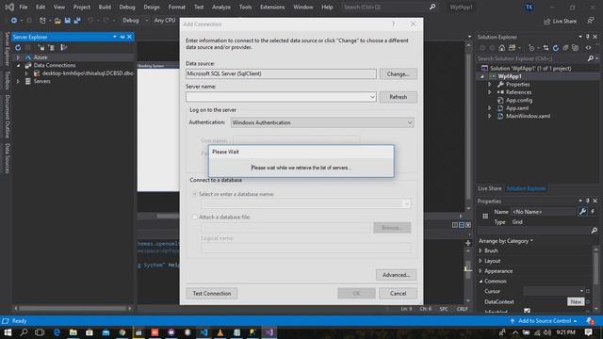Expand the MainWindow.xaml node
The height and width of the screenshot is (339, 603).
[x=490, y=116]
